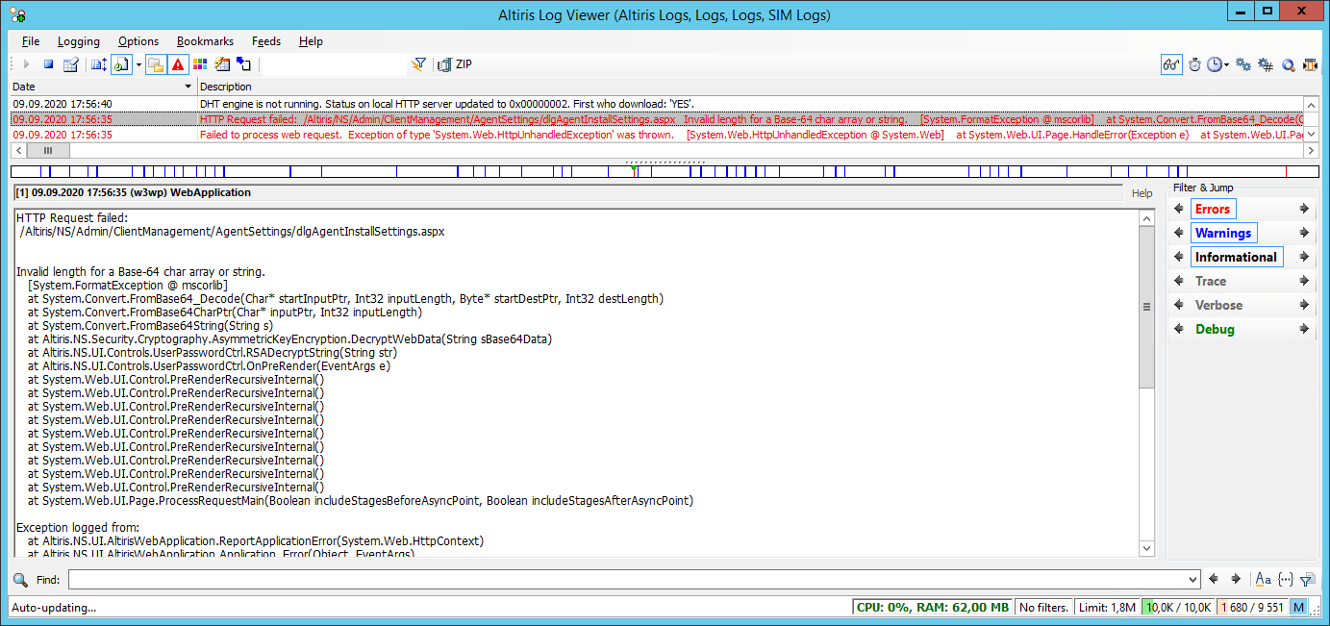Click the find next arrow icon

tap(1236, 579)
